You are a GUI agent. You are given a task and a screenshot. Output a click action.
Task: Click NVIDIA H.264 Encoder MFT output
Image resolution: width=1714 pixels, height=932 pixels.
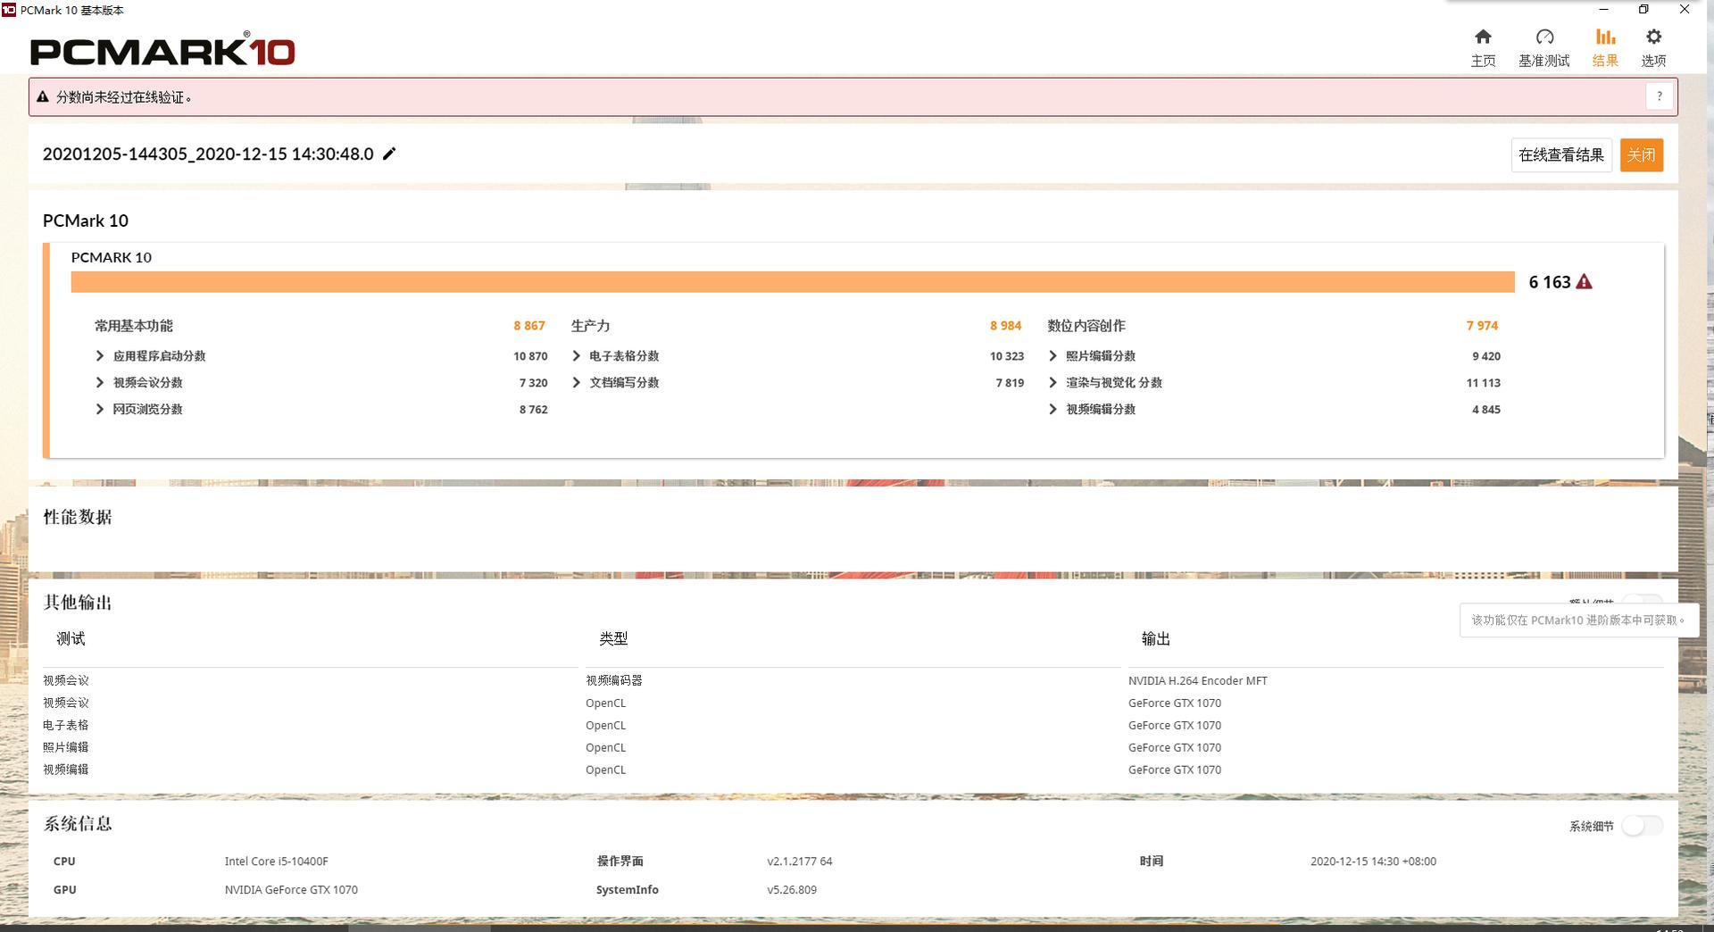(x=1198, y=681)
